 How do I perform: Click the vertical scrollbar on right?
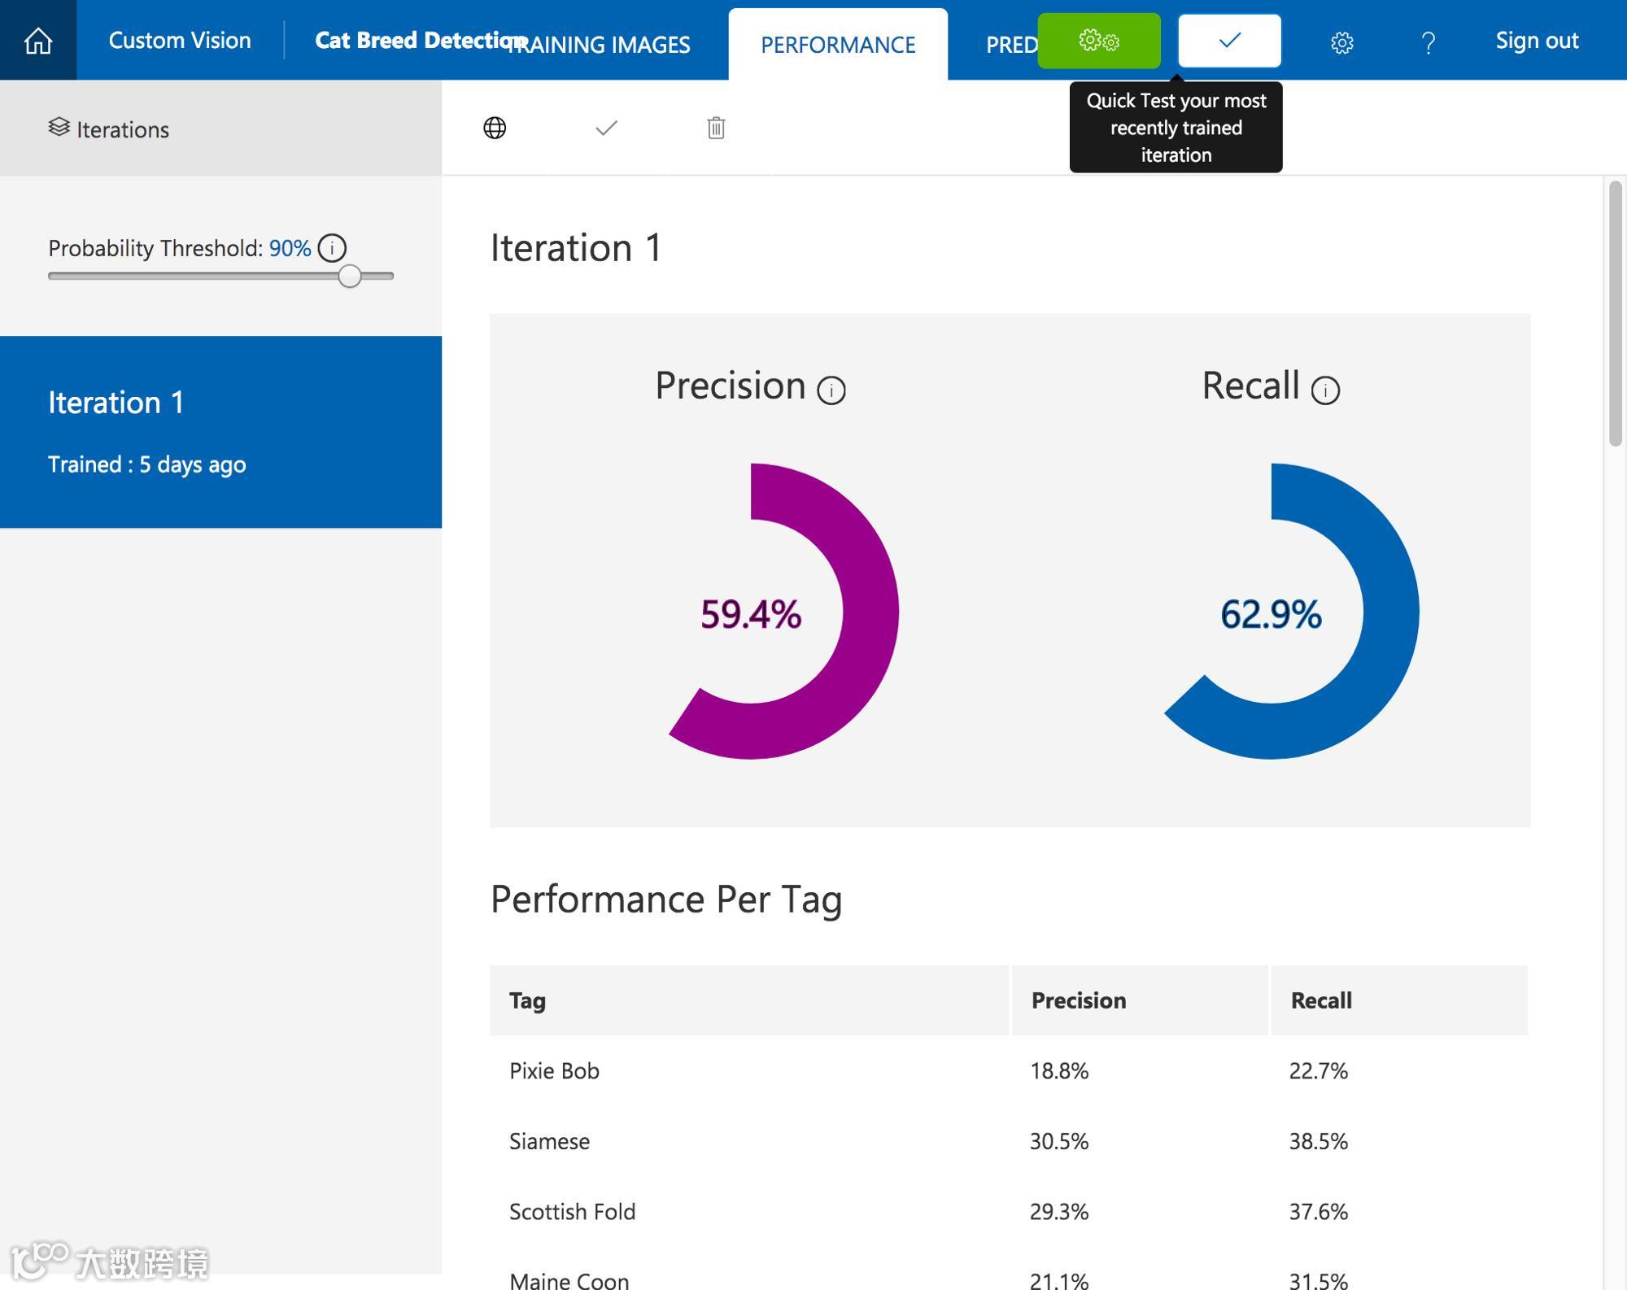[x=1616, y=313]
